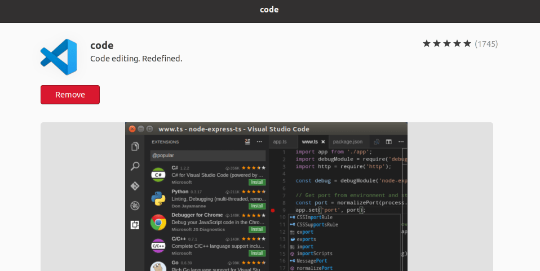Image resolution: width=540 pixels, height=271 pixels.
Task: Choose the normalizePort suggestion in preview
Action: coord(345,268)
